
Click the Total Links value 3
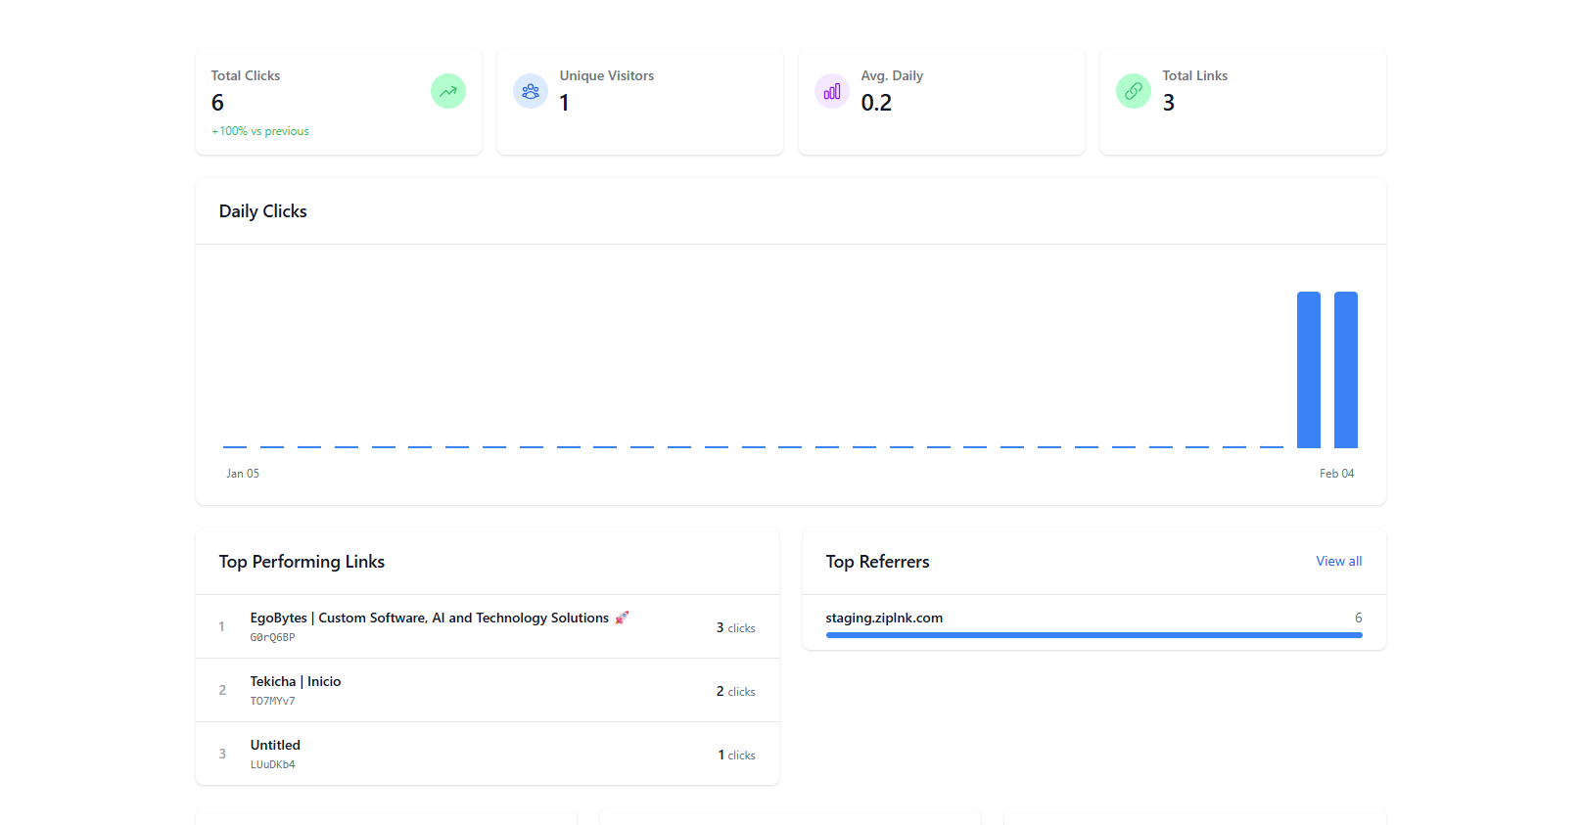point(1169,103)
